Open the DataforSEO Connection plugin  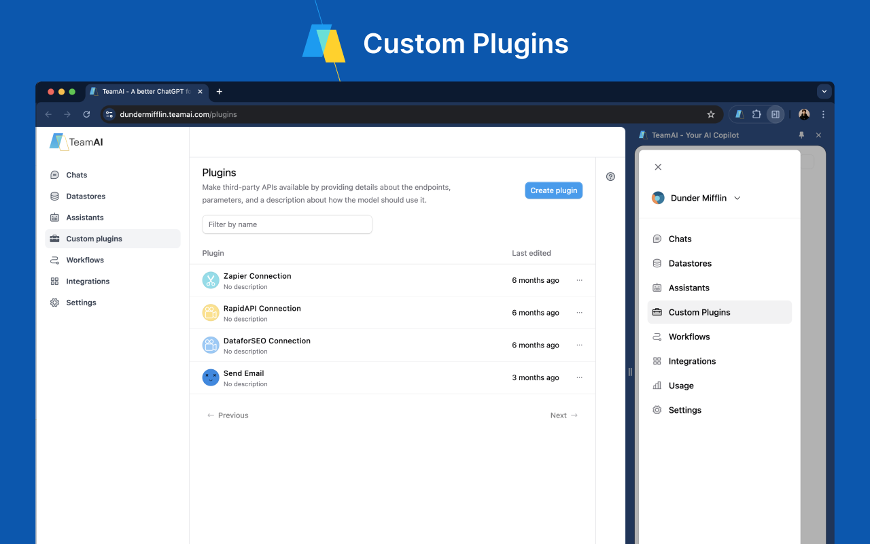pos(267,341)
